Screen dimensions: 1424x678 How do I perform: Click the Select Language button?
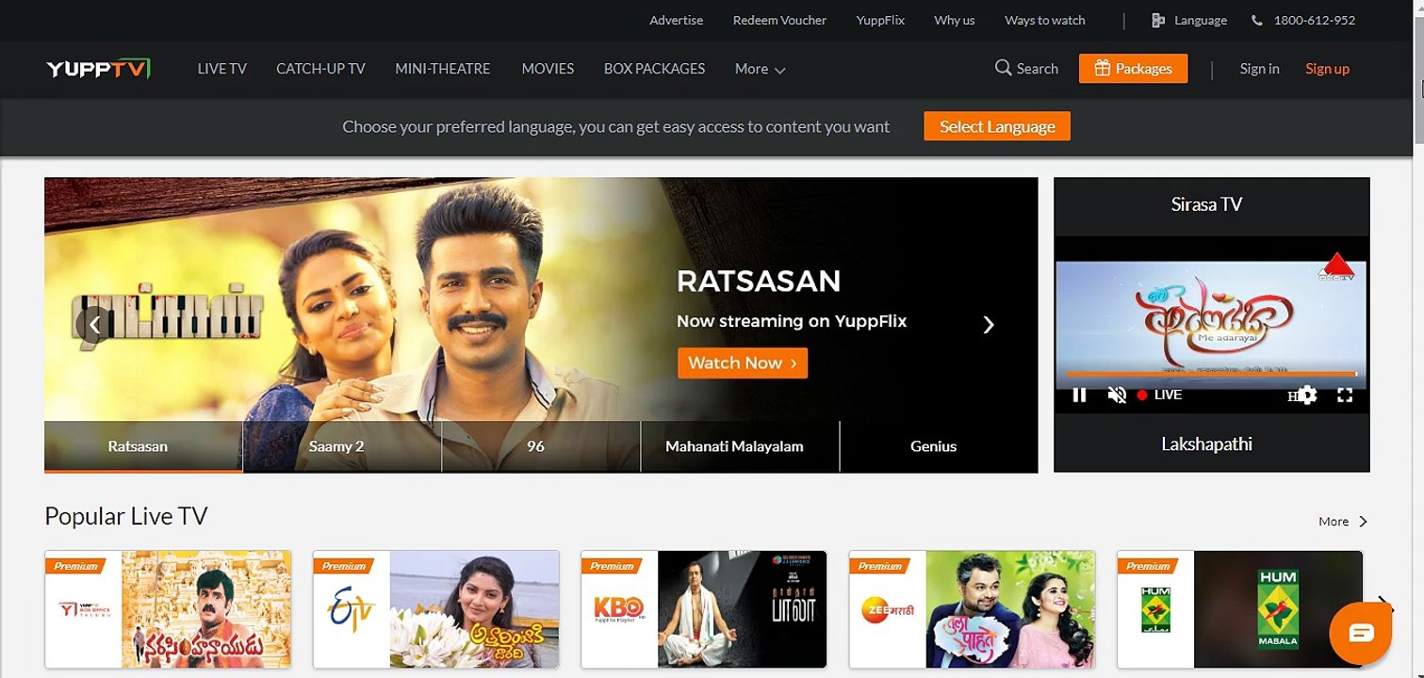pyautogui.click(x=997, y=127)
